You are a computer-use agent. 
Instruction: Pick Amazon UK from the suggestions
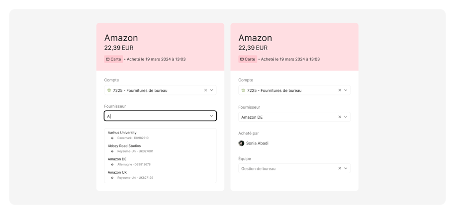[x=117, y=172]
